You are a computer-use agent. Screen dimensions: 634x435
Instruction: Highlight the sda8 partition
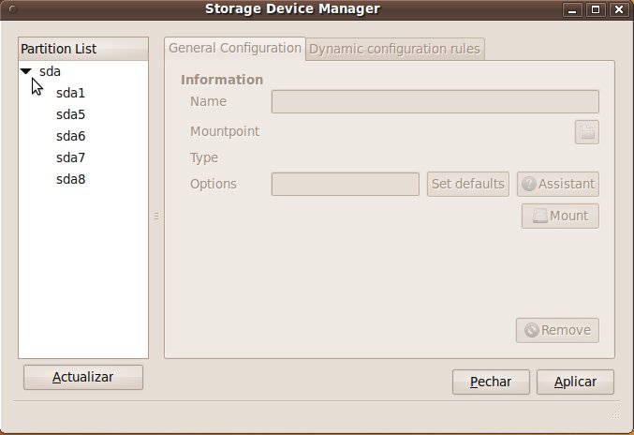(71, 179)
